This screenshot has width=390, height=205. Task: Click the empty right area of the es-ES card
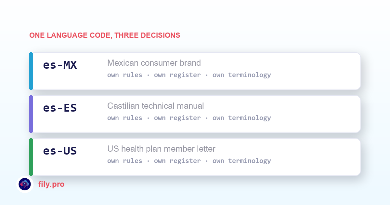(315, 114)
